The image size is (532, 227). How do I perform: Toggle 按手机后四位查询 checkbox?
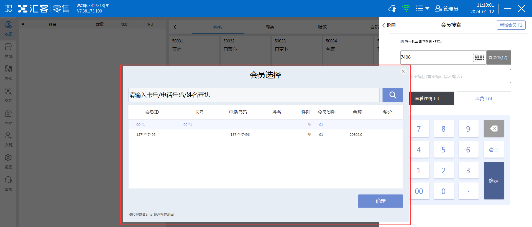tap(402, 41)
